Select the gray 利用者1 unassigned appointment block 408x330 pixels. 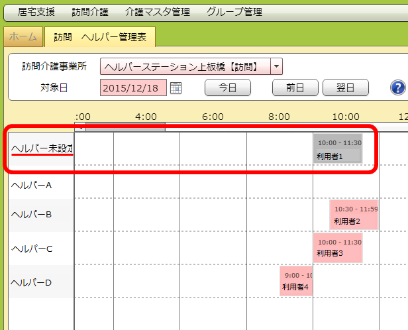338,149
